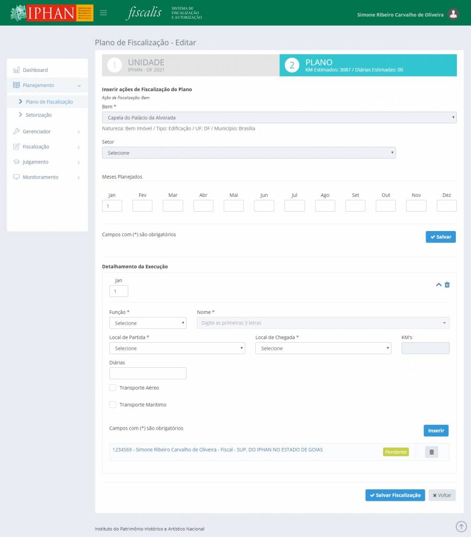
Task: Check the Transporte Marítimo checkbox
Action: 113,404
